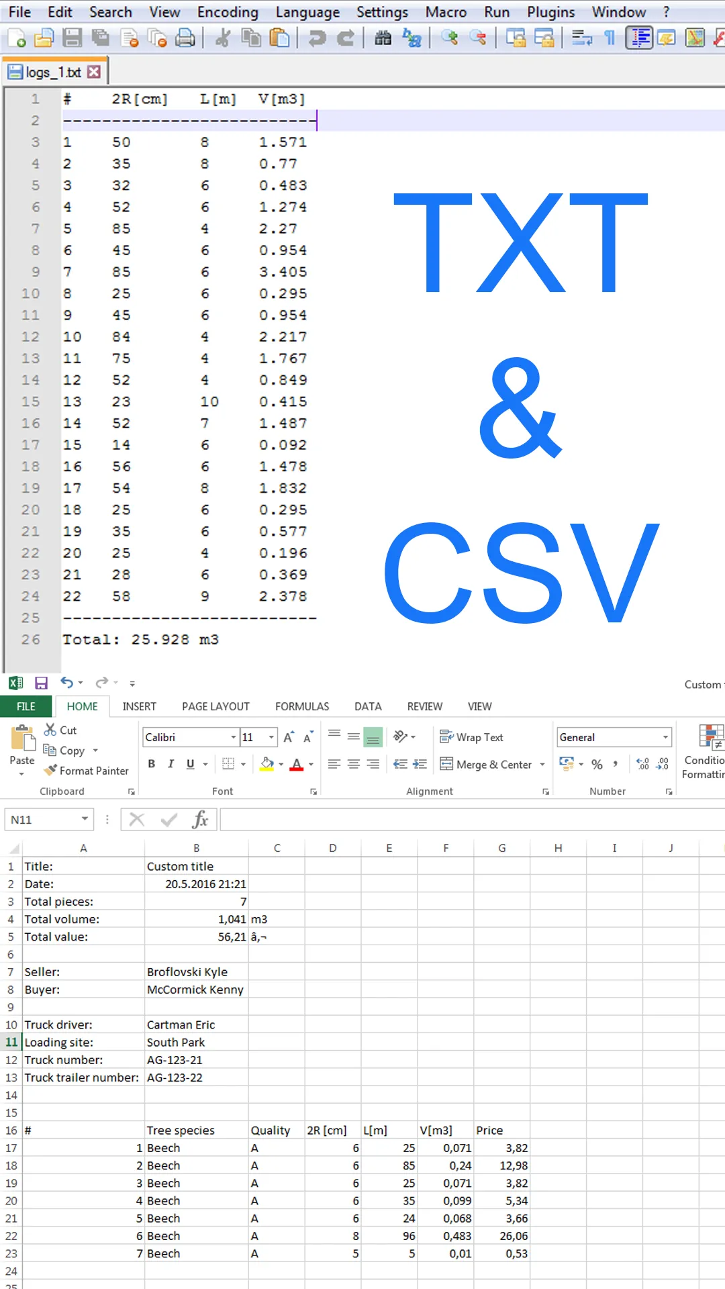Open Macro menu in Notepad++

446,12
